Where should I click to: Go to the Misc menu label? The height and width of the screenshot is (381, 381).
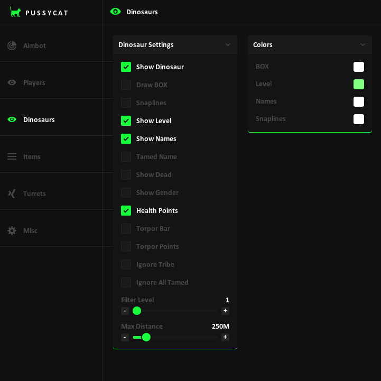click(x=30, y=231)
